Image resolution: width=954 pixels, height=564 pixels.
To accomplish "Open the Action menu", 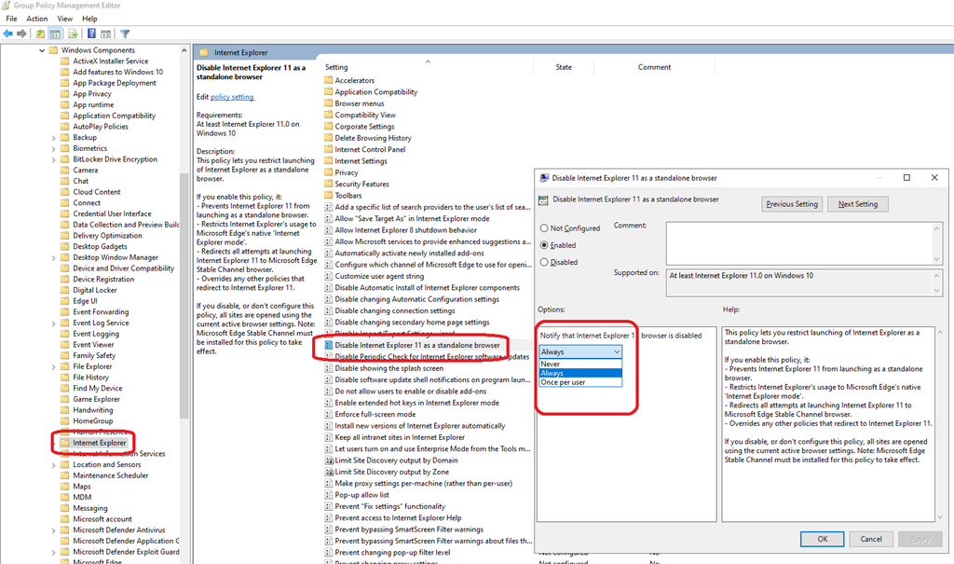I will (37, 19).
